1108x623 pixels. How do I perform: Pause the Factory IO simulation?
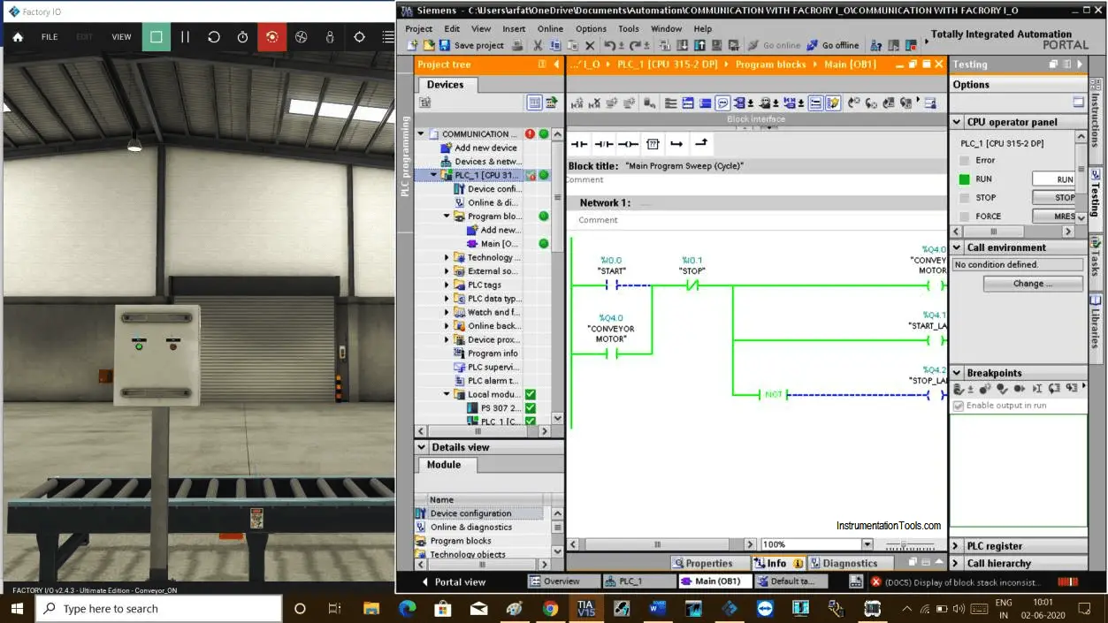click(x=185, y=37)
